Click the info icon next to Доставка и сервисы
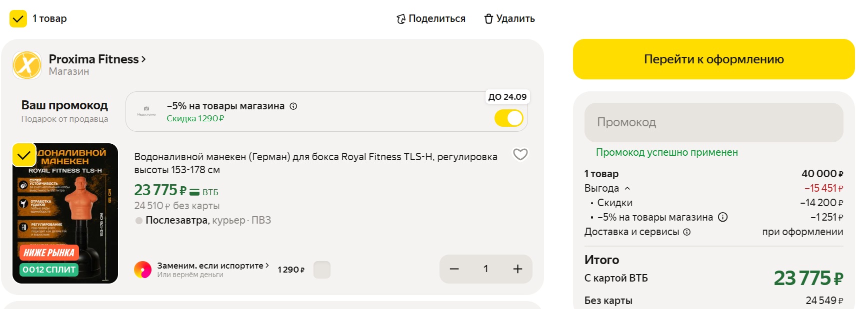This screenshot has width=864, height=309. pyautogui.click(x=687, y=232)
